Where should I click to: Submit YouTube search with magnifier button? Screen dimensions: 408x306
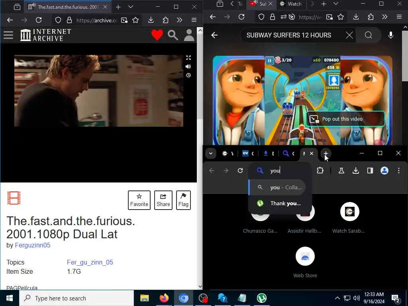point(369,35)
